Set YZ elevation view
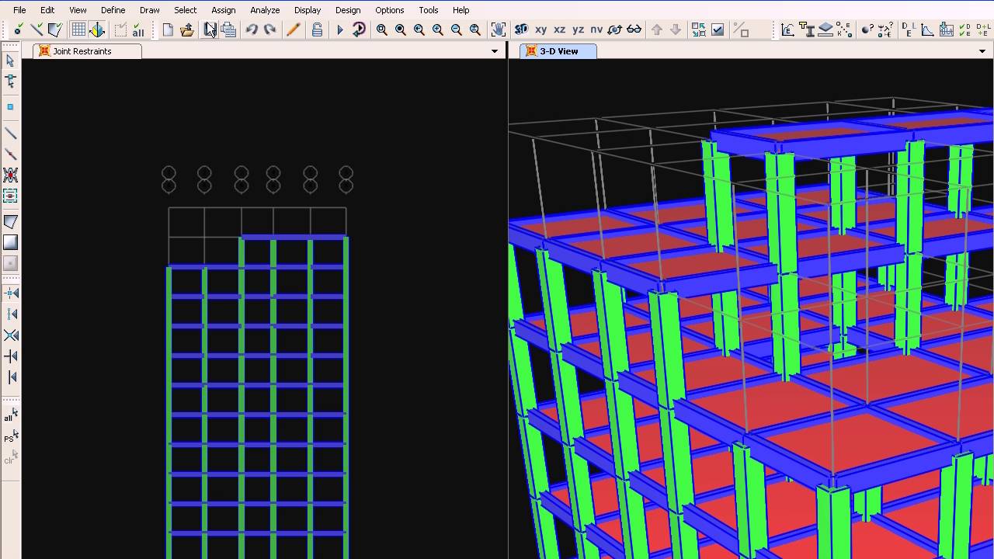This screenshot has width=994, height=559. 578,30
